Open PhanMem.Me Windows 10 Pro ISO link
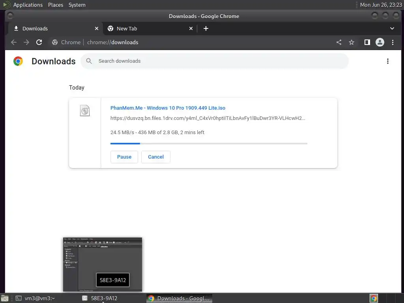The width and height of the screenshot is (404, 303). point(168,108)
